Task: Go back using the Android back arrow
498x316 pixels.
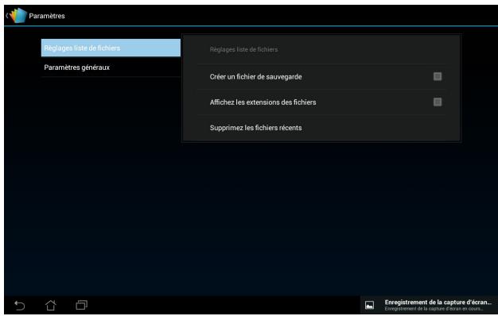Action: pyautogui.click(x=20, y=305)
